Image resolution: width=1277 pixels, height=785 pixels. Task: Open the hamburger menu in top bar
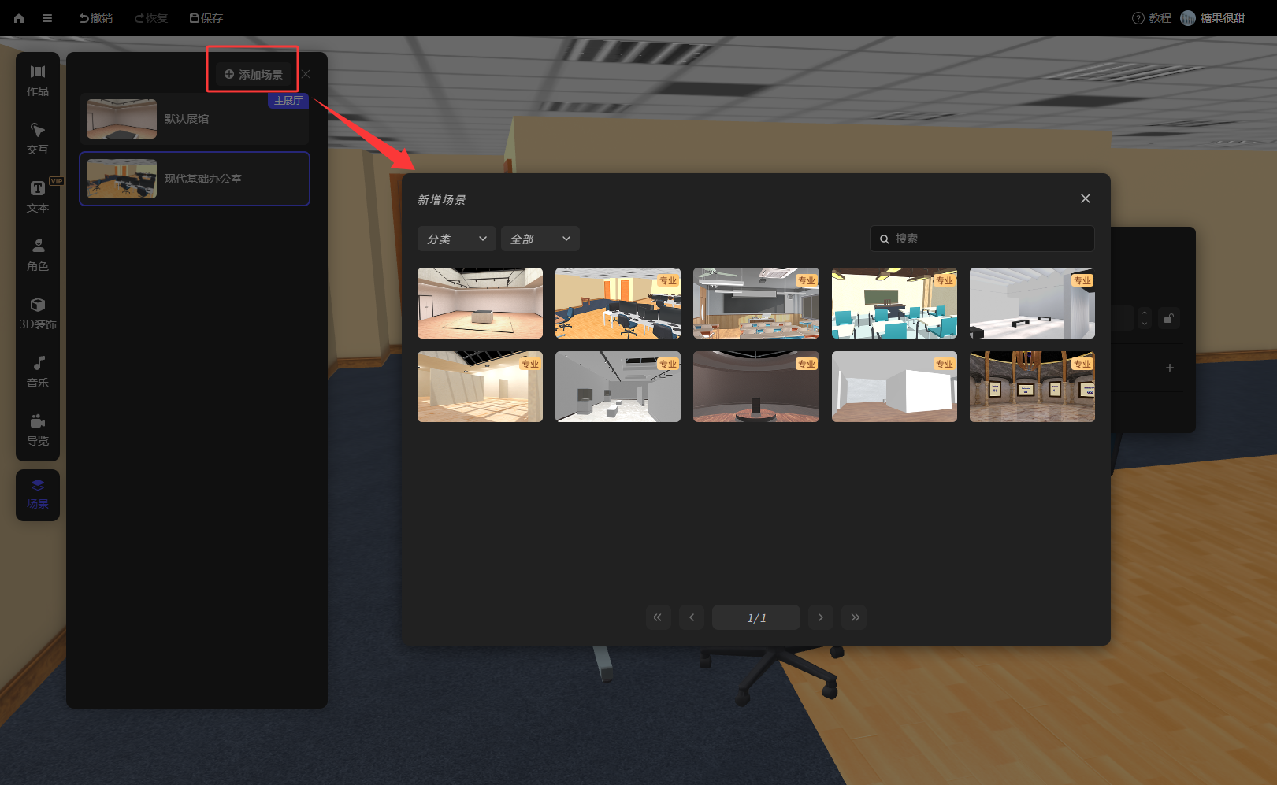click(x=47, y=18)
